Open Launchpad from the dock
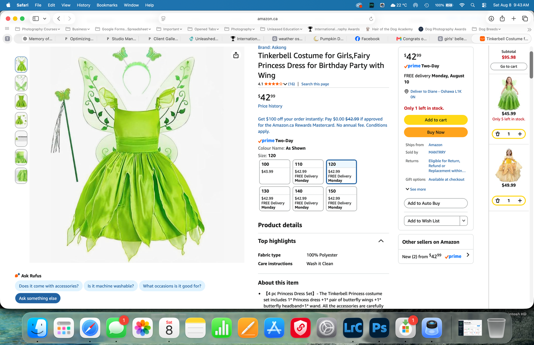The width and height of the screenshot is (534, 345). [64, 328]
